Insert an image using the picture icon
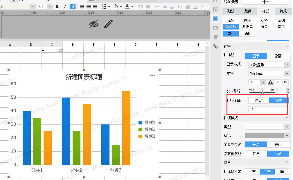Viewport: 293px width, 180px height. (195, 7)
